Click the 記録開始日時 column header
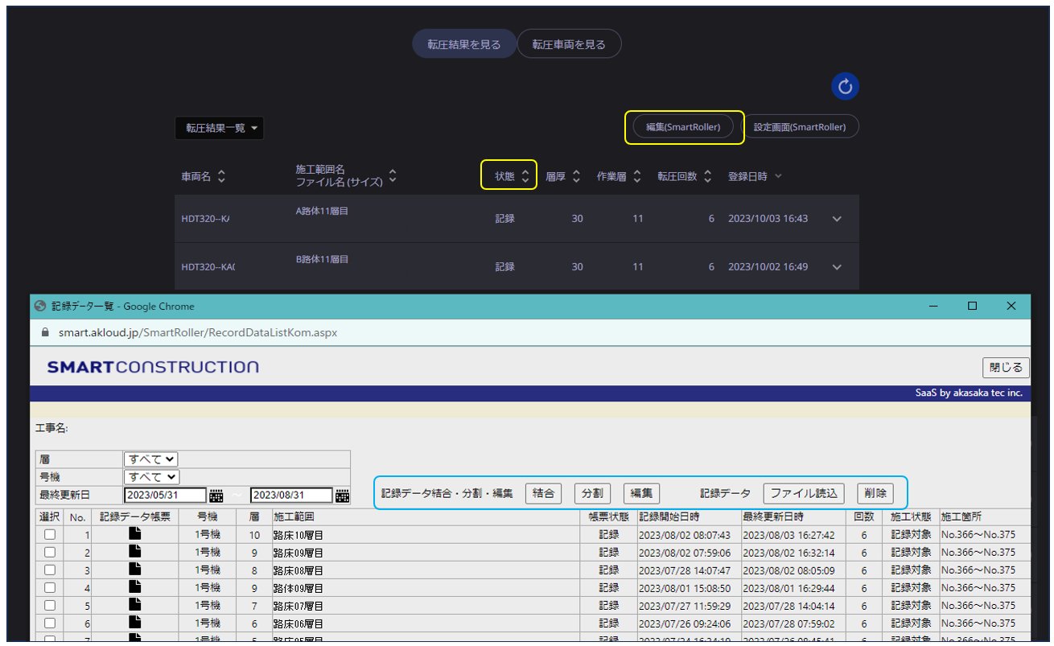 click(689, 516)
